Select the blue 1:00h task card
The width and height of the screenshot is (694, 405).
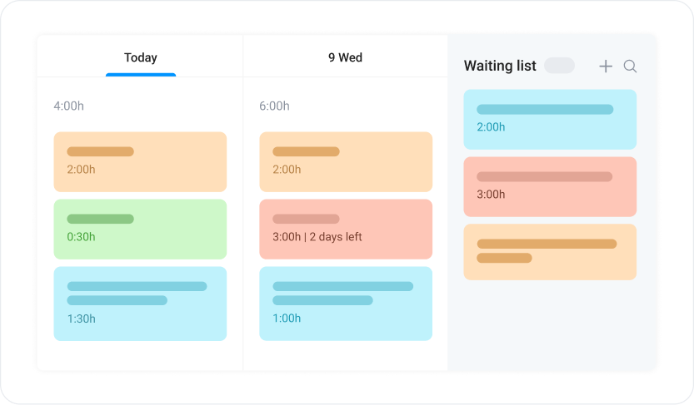pos(346,304)
